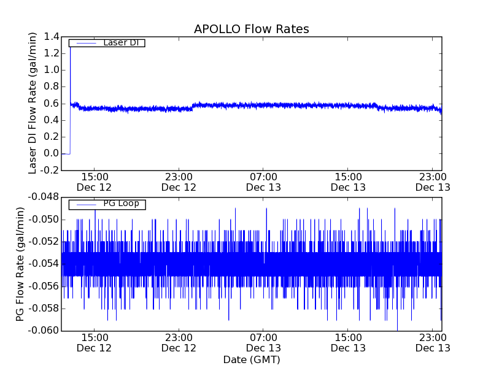Click 15:00 Dec 12 label under PG Loop plot
The width and height of the screenshot is (491, 368).
tap(95, 343)
